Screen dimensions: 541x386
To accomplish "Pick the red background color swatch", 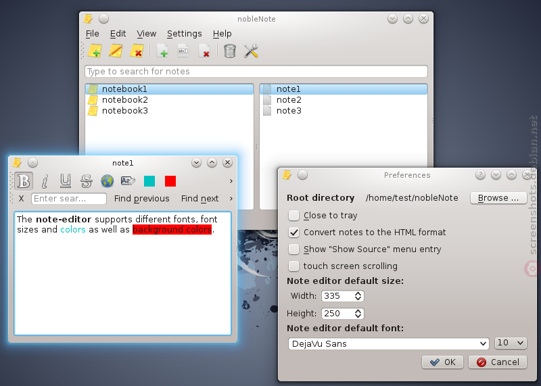I will (x=170, y=181).
